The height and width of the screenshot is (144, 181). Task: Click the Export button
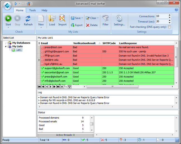[x=77, y=25]
